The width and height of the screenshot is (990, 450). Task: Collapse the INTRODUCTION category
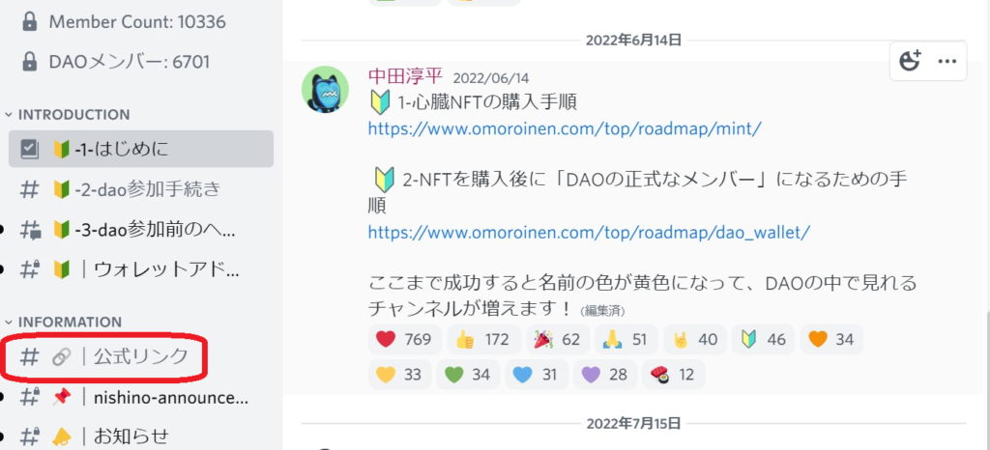pos(68,115)
